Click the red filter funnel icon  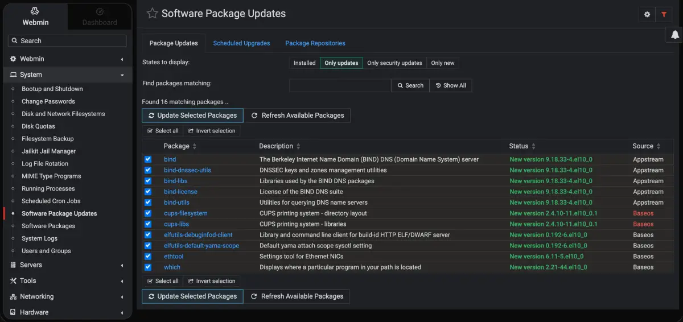point(664,15)
